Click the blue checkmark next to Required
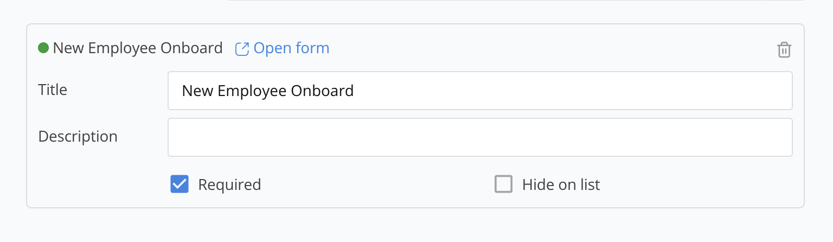This screenshot has width=833, height=242. tap(180, 184)
